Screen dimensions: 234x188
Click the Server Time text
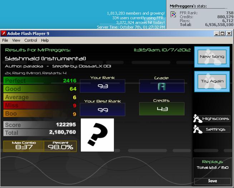[131, 27]
